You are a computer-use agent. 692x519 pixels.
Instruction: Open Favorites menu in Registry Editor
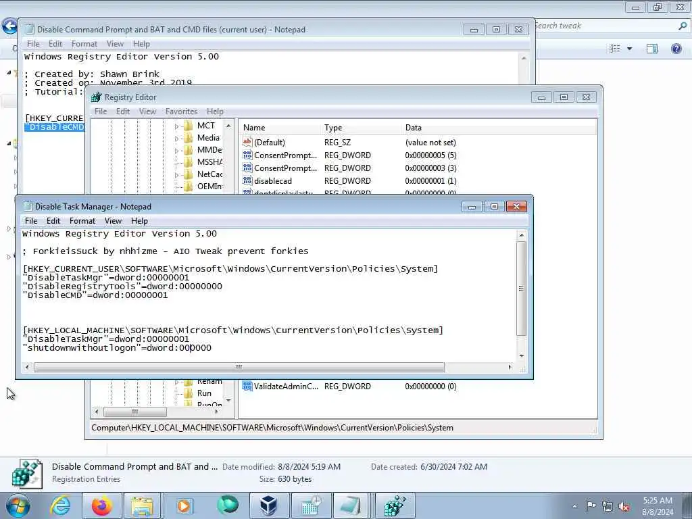[181, 112]
